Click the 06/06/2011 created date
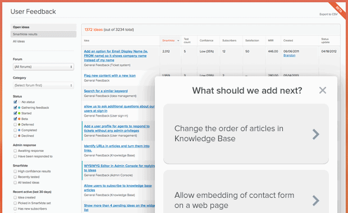This screenshot has height=213, width=348. pos(291,52)
